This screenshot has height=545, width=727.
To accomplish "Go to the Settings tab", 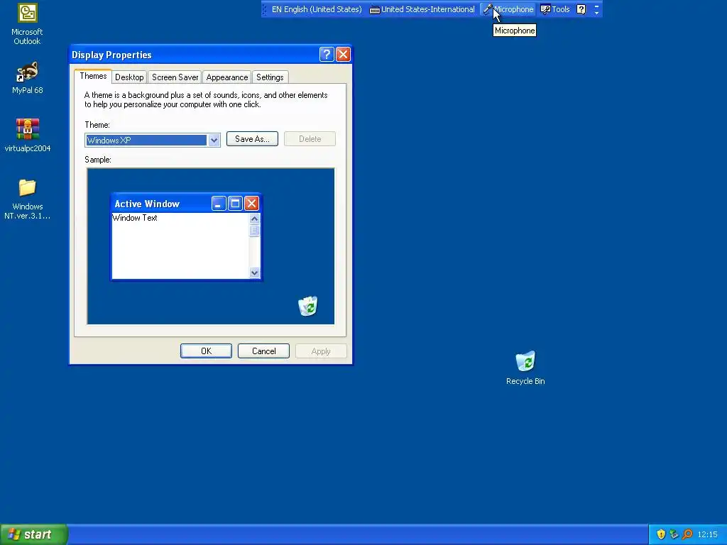I will 270,77.
